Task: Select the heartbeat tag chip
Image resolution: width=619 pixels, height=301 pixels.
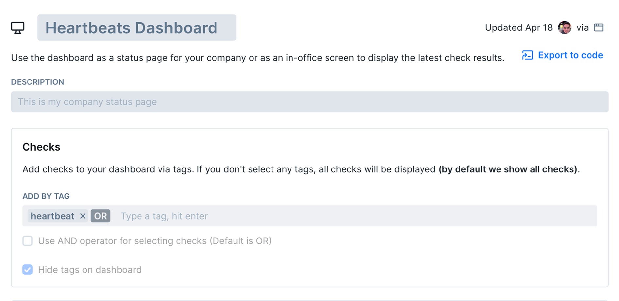Action: pos(52,216)
